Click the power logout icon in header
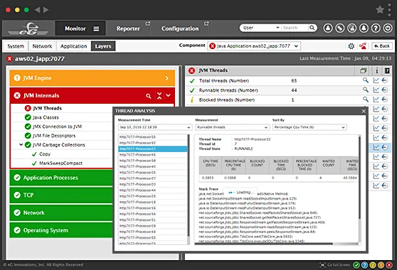Image resolution: width=397 pixels, height=270 pixels. coord(388,28)
